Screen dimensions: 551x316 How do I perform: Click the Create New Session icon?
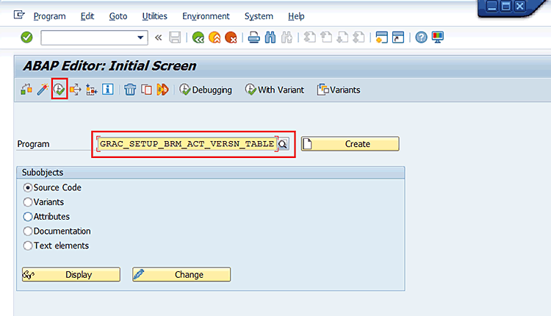(x=381, y=37)
